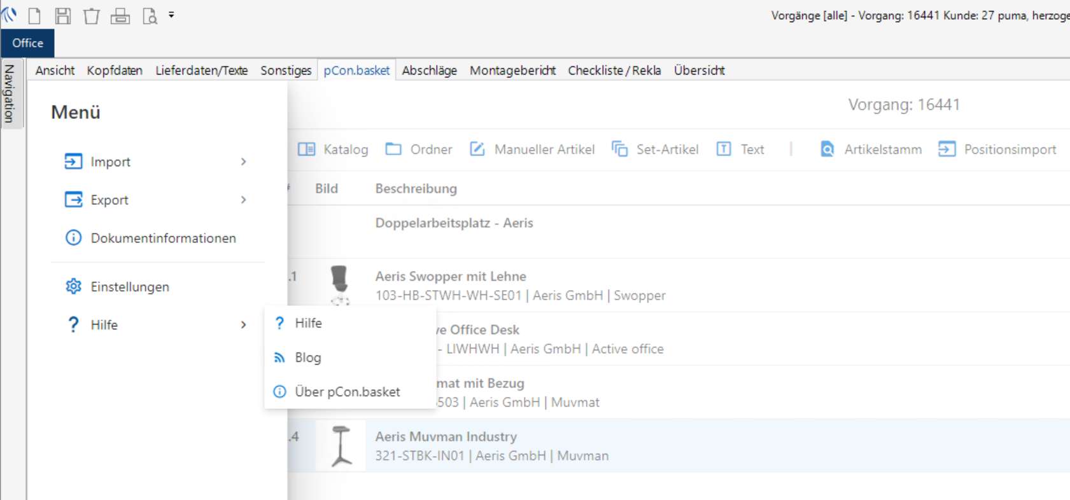Create a Manueller Artikel
The height and width of the screenshot is (500, 1070).
point(532,149)
